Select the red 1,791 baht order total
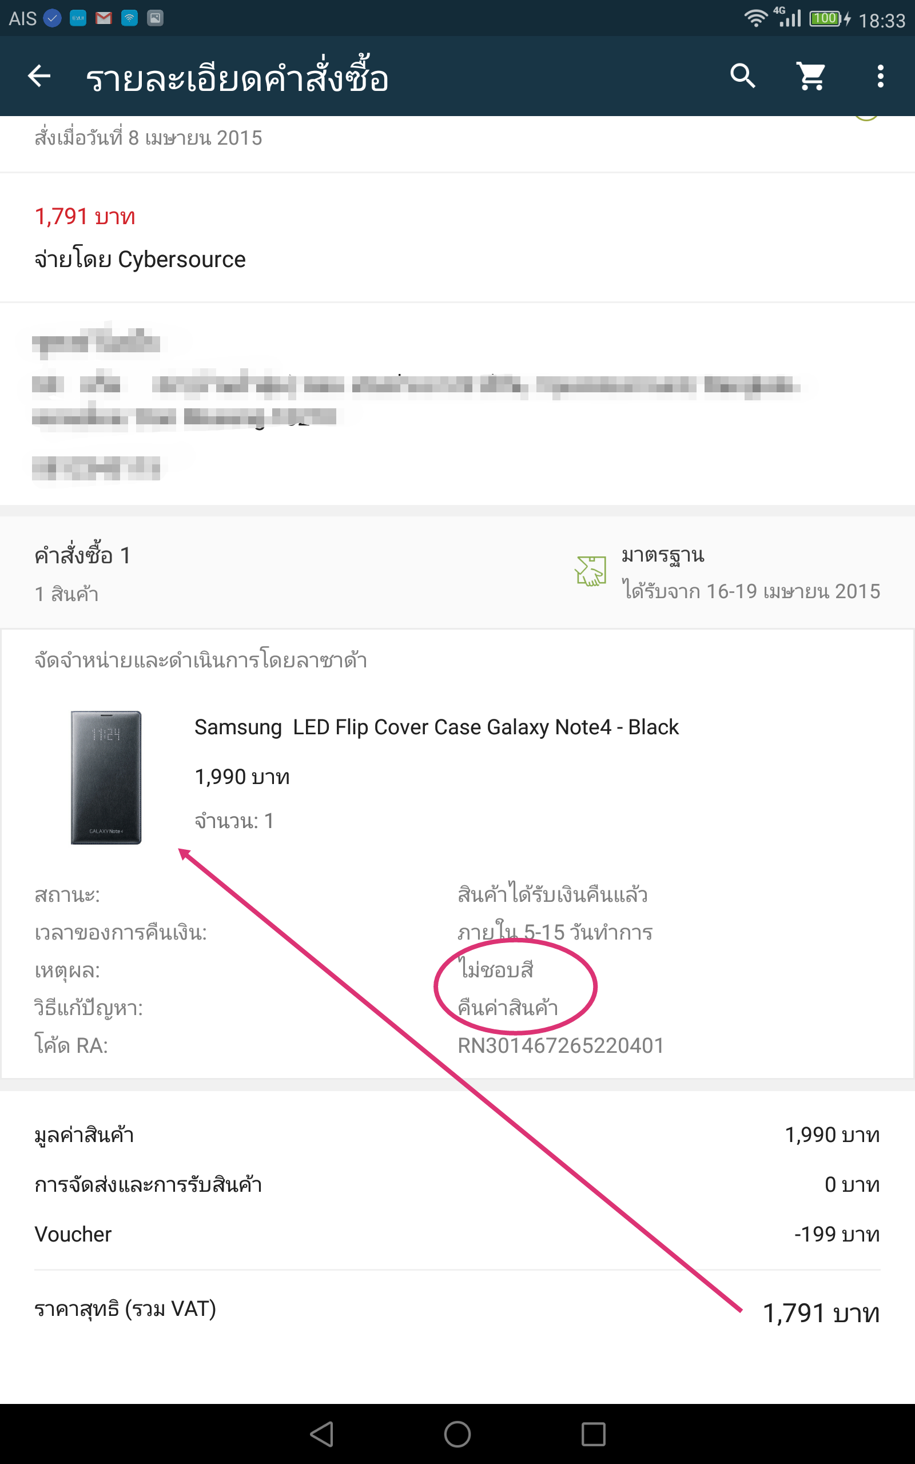 pos(85,217)
